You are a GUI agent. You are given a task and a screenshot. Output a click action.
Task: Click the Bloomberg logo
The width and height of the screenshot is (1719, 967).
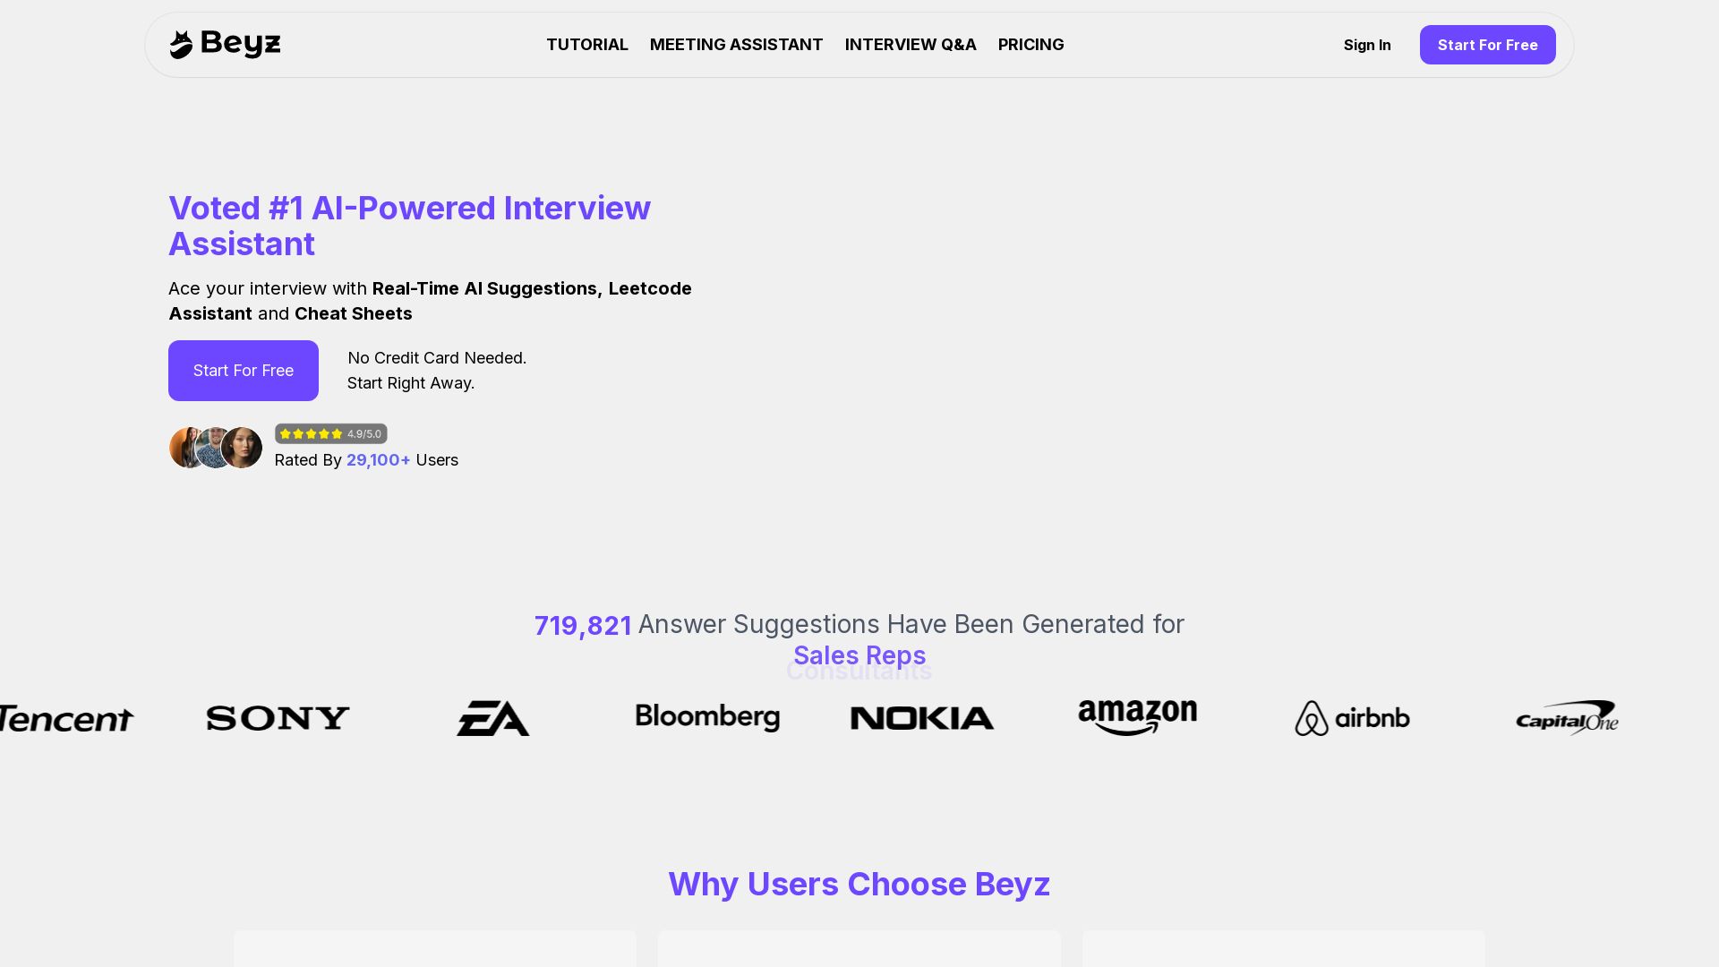707,717
